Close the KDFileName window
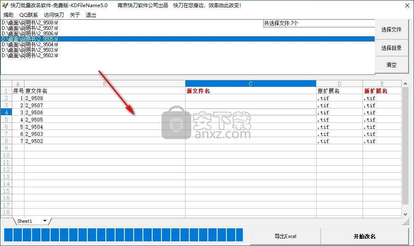The image size is (414, 246). (x=407, y=5)
